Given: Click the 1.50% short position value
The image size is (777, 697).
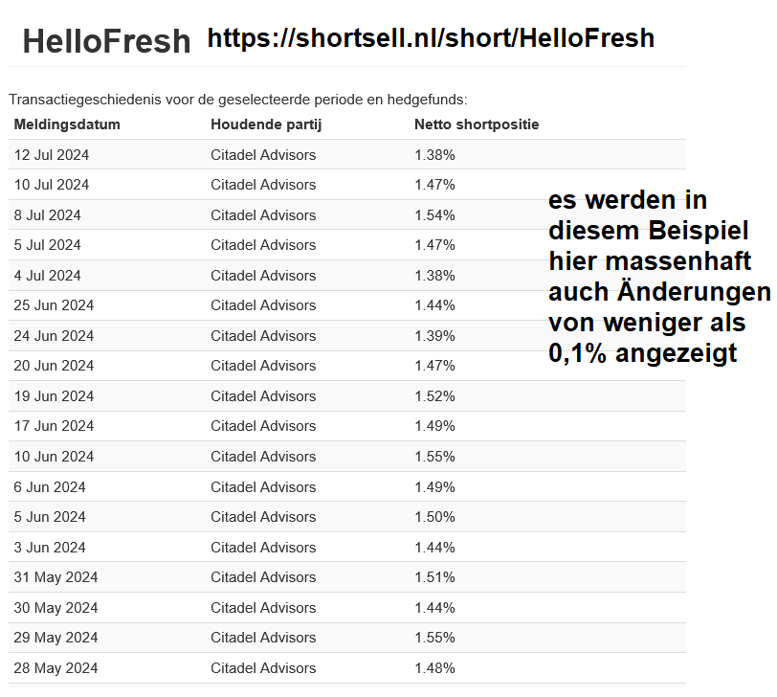Looking at the screenshot, I should point(434,517).
